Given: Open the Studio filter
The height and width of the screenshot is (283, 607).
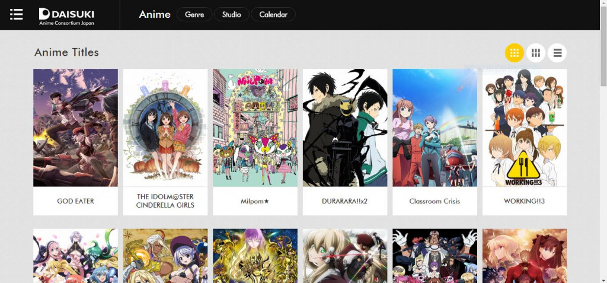Looking at the screenshot, I should click(x=231, y=14).
